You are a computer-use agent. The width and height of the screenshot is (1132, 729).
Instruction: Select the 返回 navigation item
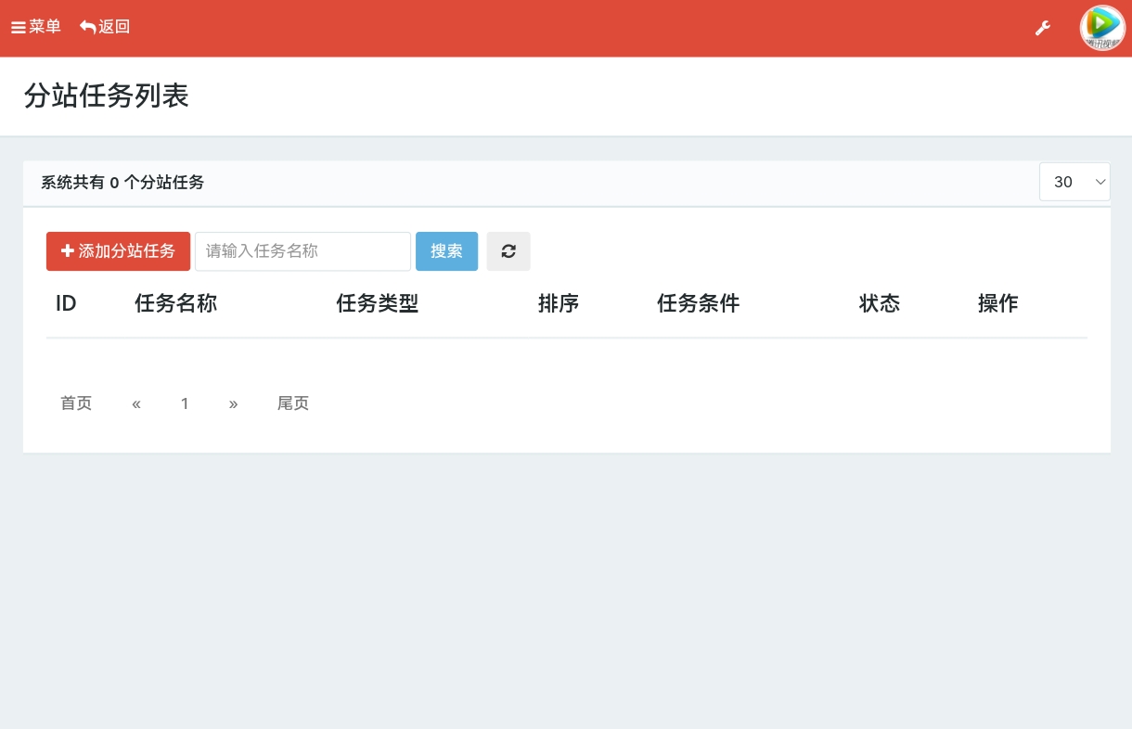pyautogui.click(x=104, y=27)
